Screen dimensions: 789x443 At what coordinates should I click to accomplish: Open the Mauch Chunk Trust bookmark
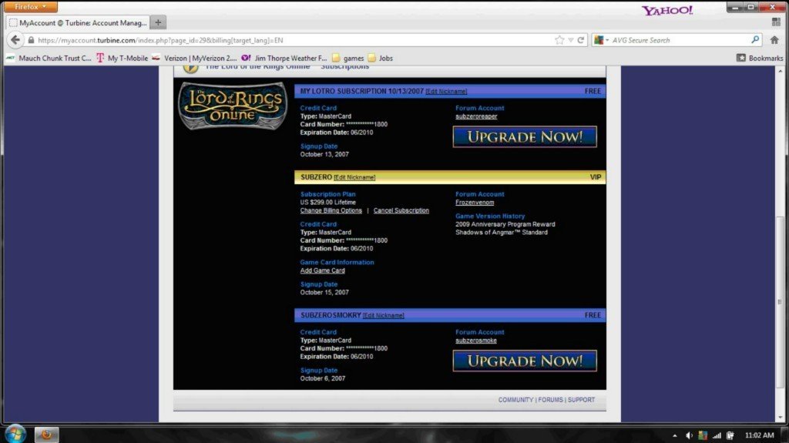click(x=49, y=59)
